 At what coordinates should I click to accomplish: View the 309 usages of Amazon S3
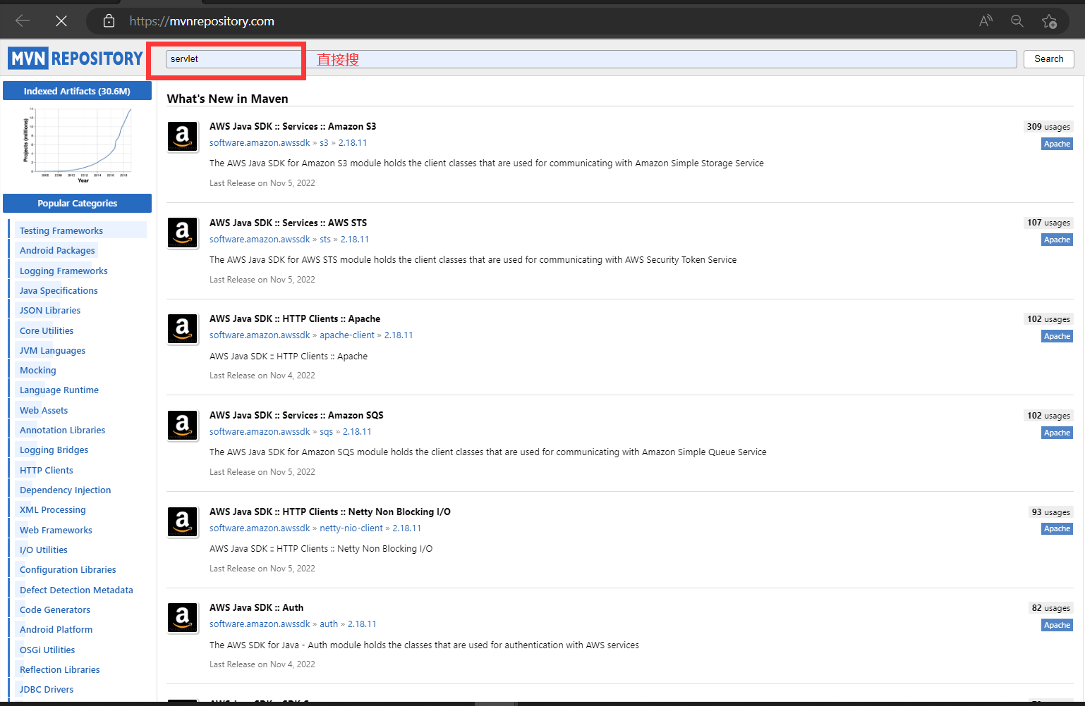[x=1048, y=127]
